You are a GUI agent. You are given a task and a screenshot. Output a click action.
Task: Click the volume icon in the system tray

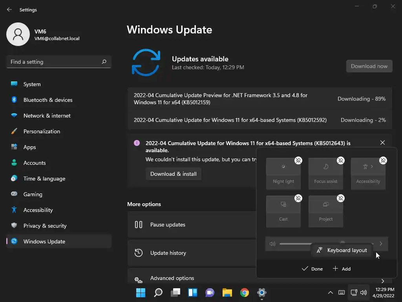point(364,293)
